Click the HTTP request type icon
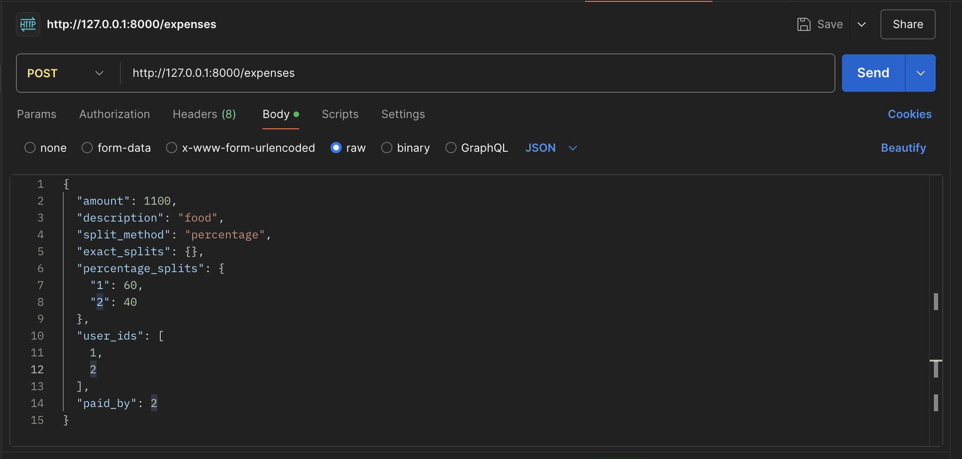Screen dimensions: 962x459 click(28, 24)
